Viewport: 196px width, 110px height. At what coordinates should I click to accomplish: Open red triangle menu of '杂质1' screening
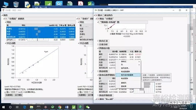pyautogui.click(x=79, y=19)
